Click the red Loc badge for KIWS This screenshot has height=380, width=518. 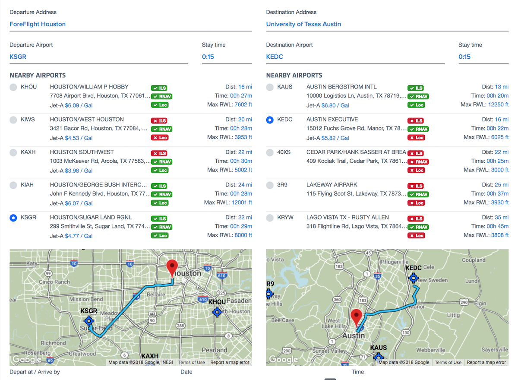point(160,138)
